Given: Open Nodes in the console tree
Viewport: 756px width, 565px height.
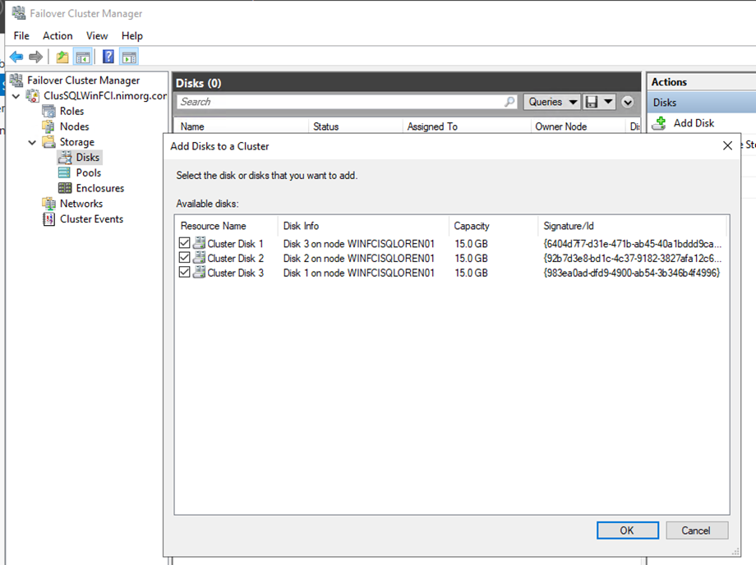Looking at the screenshot, I should tap(74, 126).
